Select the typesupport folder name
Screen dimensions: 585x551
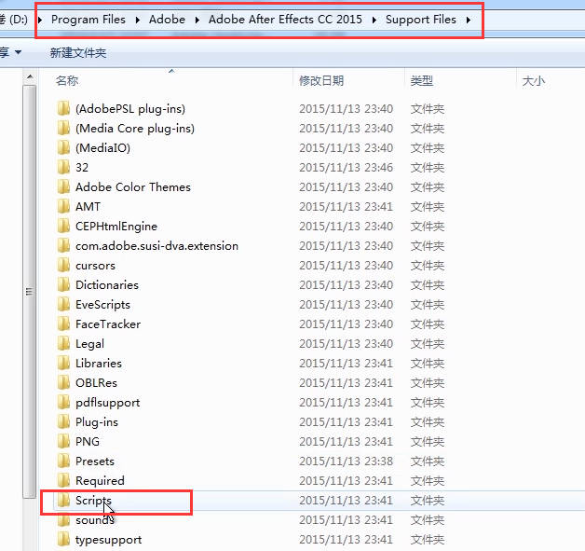(109, 540)
